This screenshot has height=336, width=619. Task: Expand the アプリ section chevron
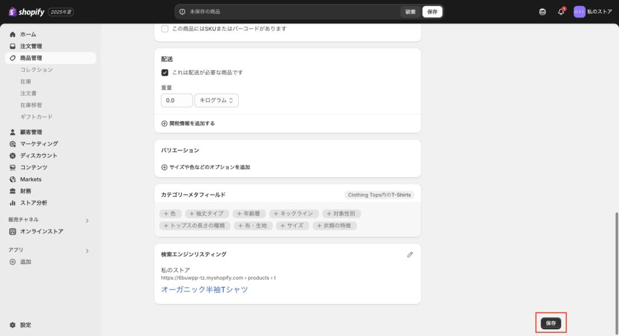pos(86,250)
